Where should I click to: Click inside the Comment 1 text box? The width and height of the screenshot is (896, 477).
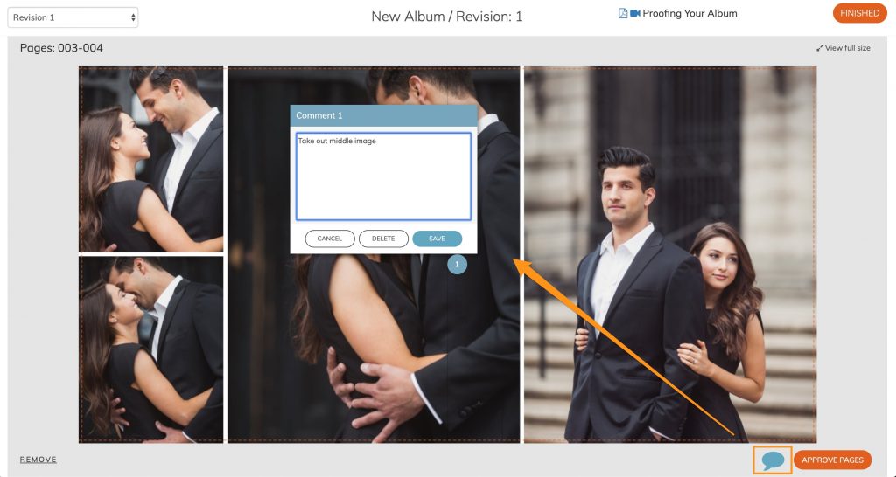[383, 176]
